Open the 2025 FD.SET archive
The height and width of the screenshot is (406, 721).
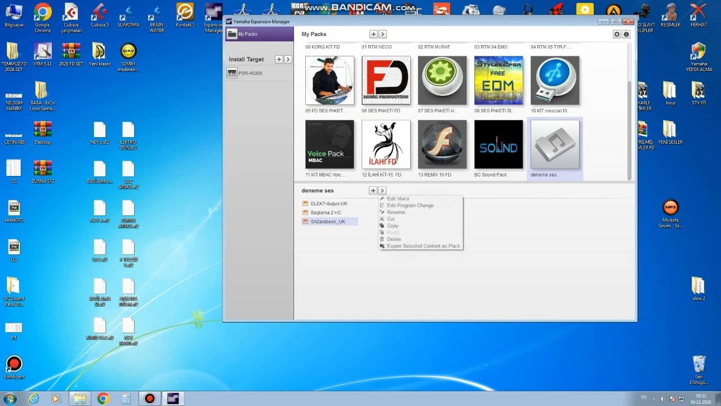71,54
